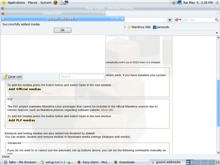Click the page scrollbar down arrow
The height and width of the screenshot is (165, 220).
point(218,153)
